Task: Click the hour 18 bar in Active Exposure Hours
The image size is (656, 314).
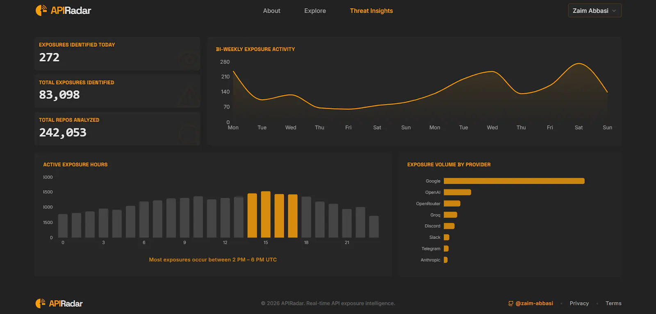Action: point(306,217)
